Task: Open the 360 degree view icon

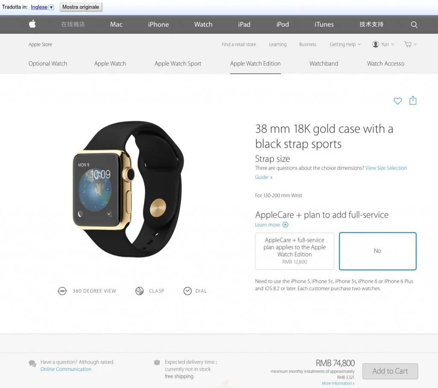Action: tap(62, 291)
